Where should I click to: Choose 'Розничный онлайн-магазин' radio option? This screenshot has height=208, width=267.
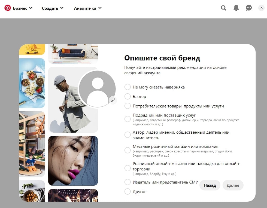point(128,168)
